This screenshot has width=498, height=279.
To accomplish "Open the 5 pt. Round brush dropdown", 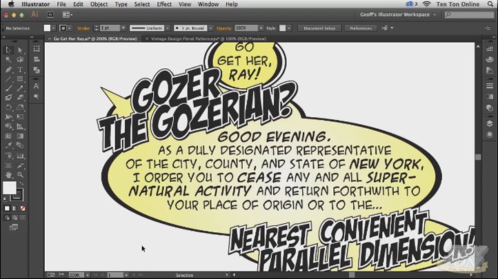I will coord(210,28).
